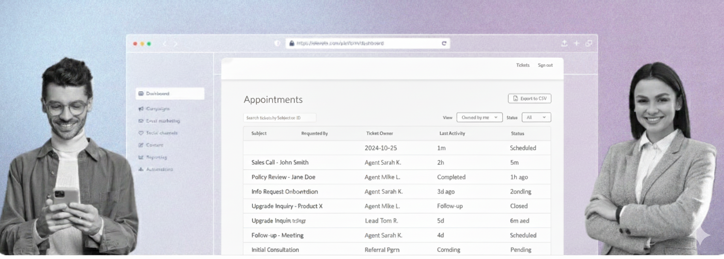Open the Tickets menu item
Screen dimensions: 724x259
coord(523,65)
